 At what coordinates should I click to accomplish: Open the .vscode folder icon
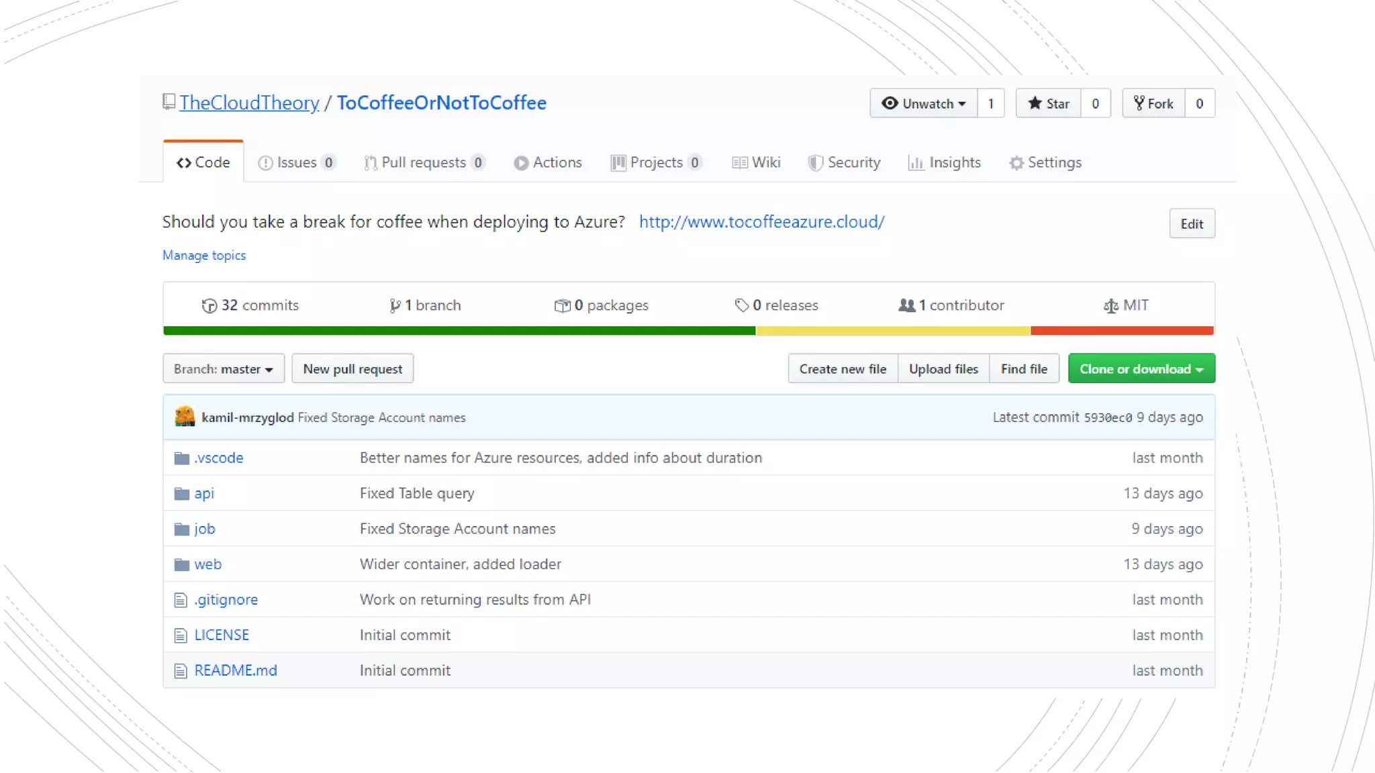click(x=181, y=458)
